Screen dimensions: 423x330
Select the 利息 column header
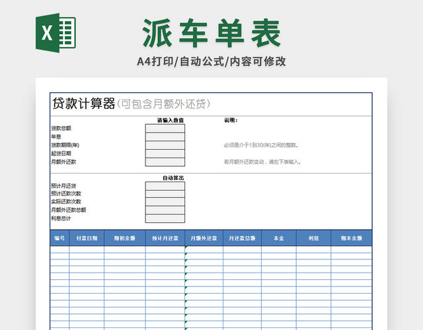313,238
